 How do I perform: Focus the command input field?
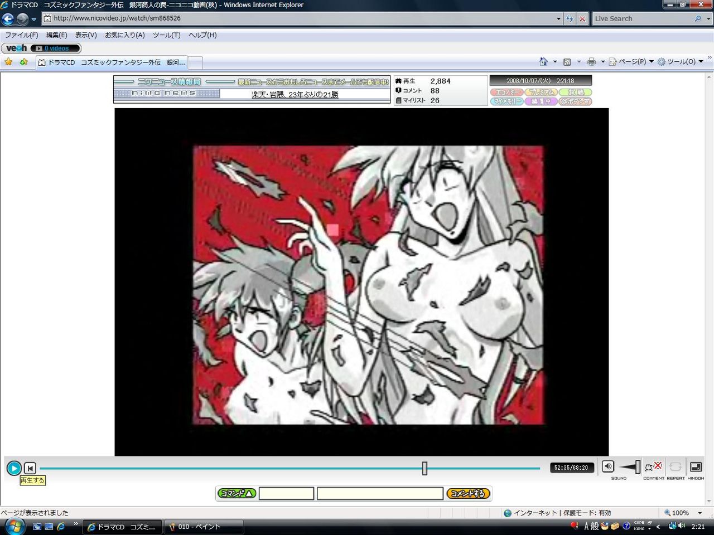(286, 494)
